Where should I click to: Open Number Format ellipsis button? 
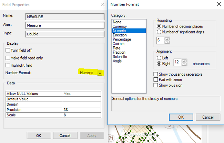tap(99, 73)
